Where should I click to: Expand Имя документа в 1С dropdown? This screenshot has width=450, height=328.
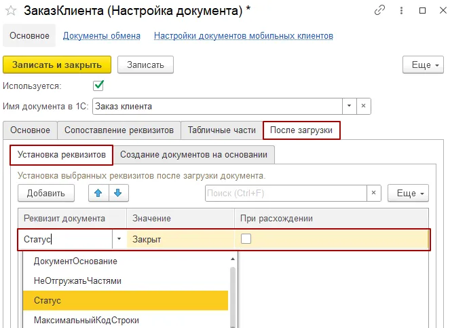(x=349, y=106)
